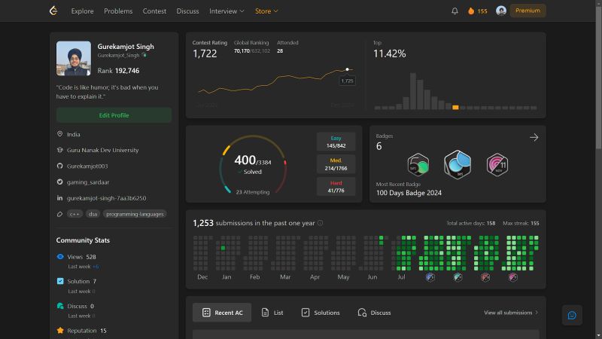Click the Hard 41/776 stat box
This screenshot has width=602, height=339.
click(336, 186)
